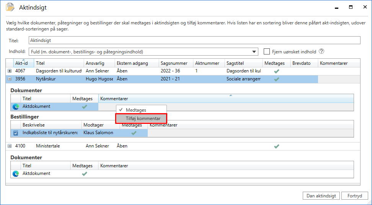Sort the list by Akt-id column header
372x205 pixels.
point(21,63)
